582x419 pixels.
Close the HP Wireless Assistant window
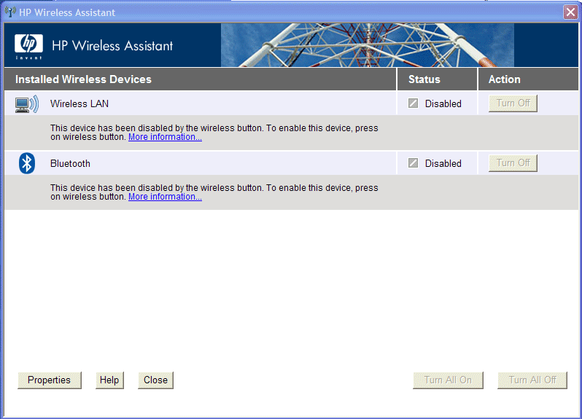(570, 12)
